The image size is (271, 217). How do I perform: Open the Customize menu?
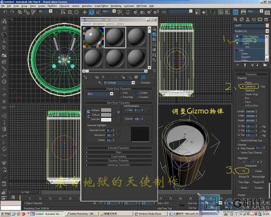[x=129, y=6]
